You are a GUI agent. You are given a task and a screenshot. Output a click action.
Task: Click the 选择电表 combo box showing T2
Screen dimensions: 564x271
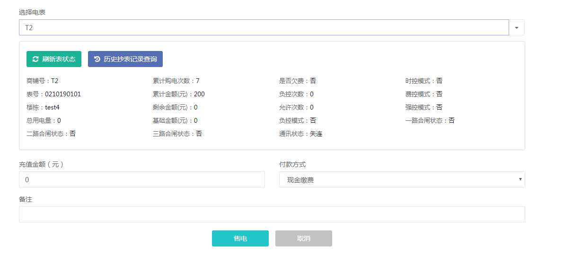tap(264, 27)
